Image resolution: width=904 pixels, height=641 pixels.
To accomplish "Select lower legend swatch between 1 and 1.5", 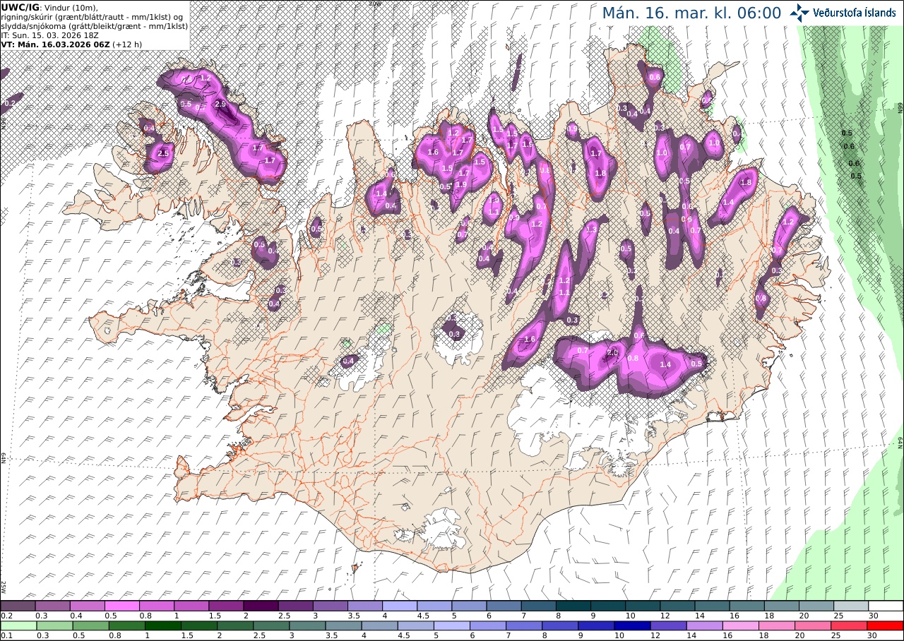I will point(163,625).
